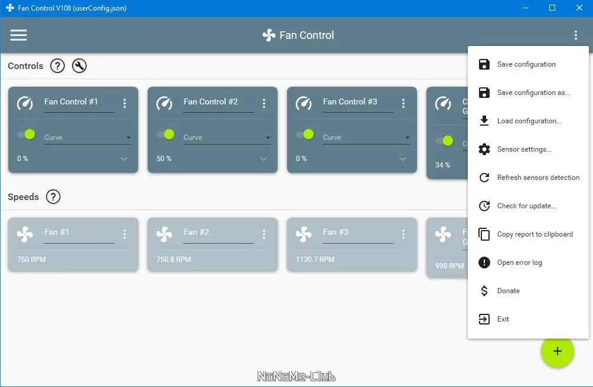The image size is (593, 387).
Task: Click the 1130.7 RPM speed reading
Action: [x=315, y=260]
